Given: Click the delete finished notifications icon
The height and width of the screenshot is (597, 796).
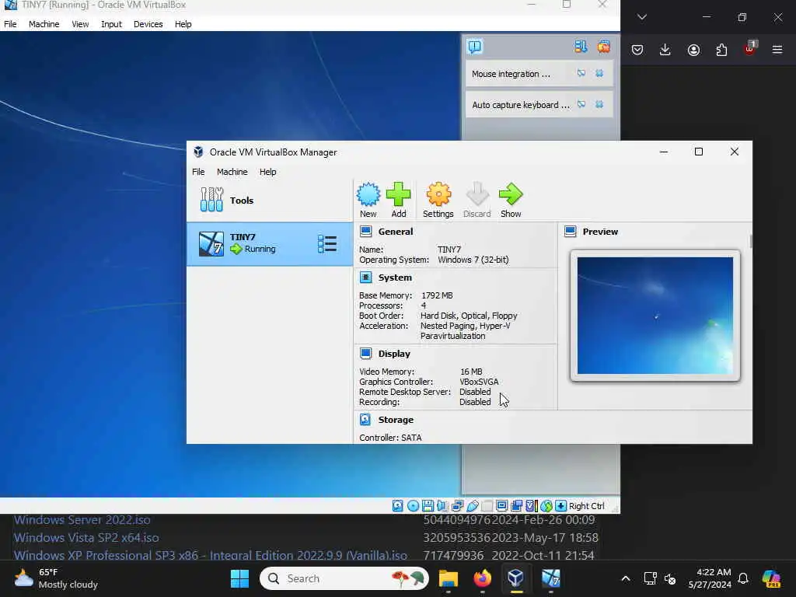Looking at the screenshot, I should coord(603,47).
